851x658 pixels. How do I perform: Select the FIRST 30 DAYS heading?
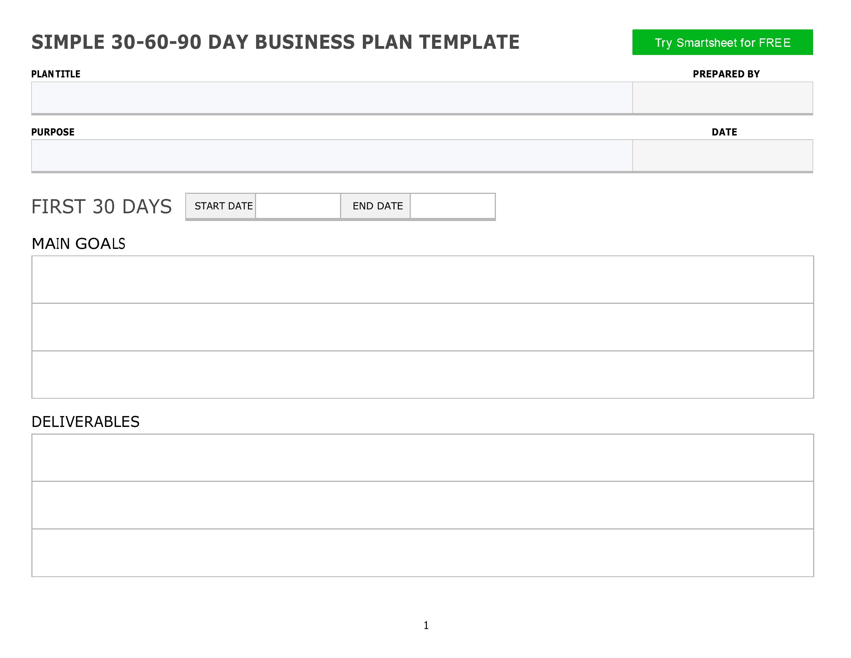pos(101,207)
